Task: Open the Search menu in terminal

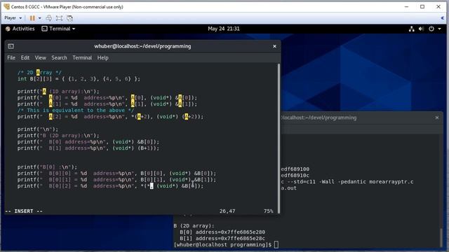Action: 59,57
